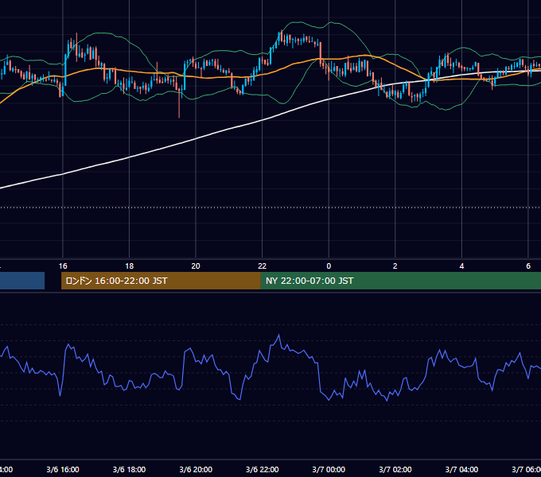Click the 3/6 22:00 time axis label
This screenshot has width=541, height=477.
point(263,469)
